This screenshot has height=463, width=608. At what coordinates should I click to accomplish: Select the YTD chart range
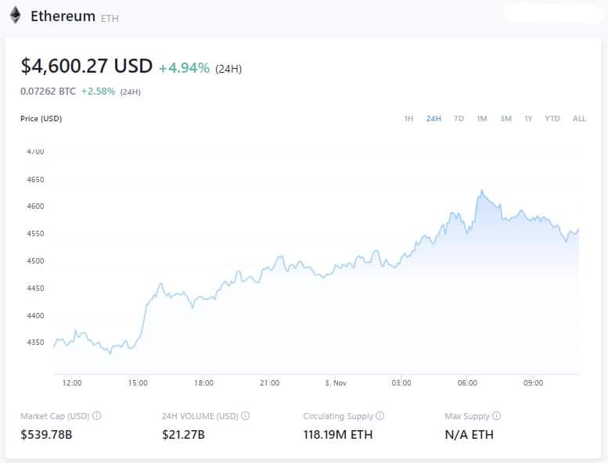click(552, 119)
